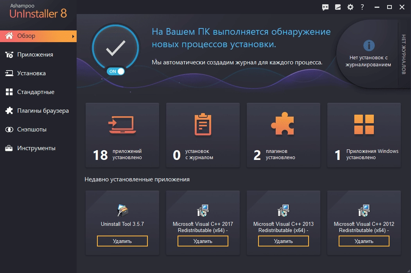Open the 18 приложений установлено tile
Image resolution: width=411 pixels, height=273 pixels.
(x=122, y=135)
